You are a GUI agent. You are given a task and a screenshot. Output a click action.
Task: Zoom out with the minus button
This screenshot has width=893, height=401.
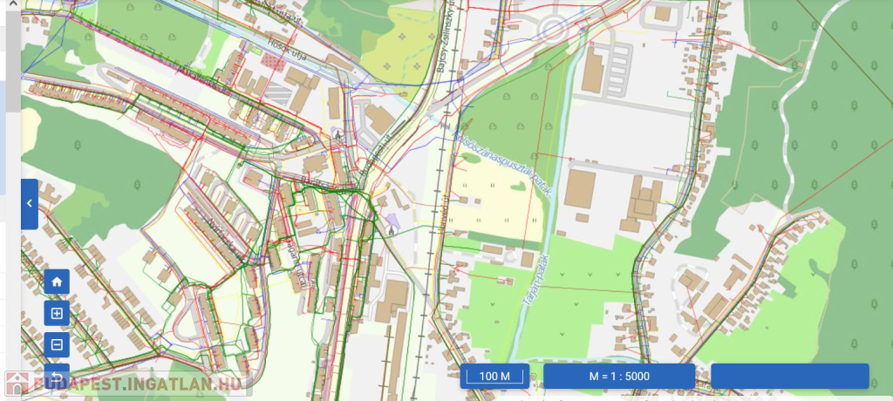click(57, 344)
